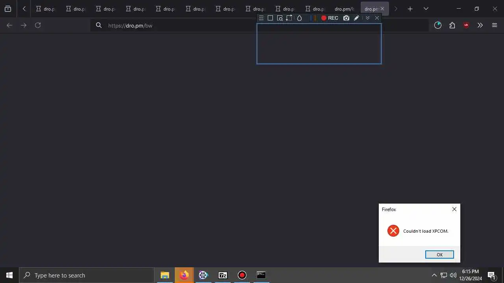This screenshot has height=283, width=504.
Task: Open the Extensions puzzle-piece menu
Action: coord(452,25)
